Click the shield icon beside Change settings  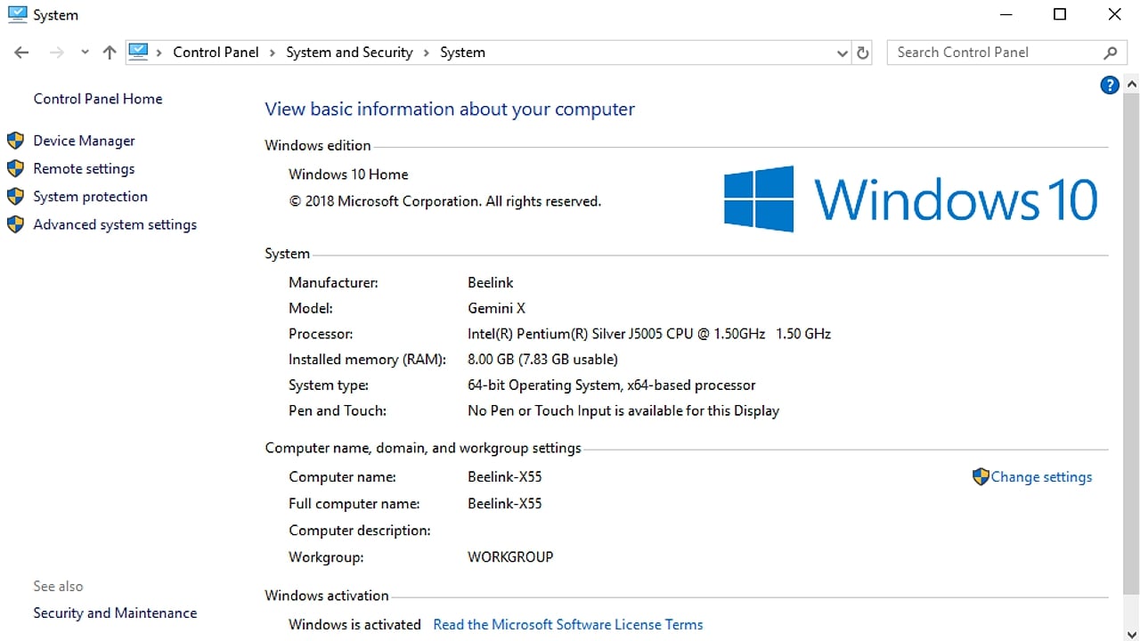981,477
